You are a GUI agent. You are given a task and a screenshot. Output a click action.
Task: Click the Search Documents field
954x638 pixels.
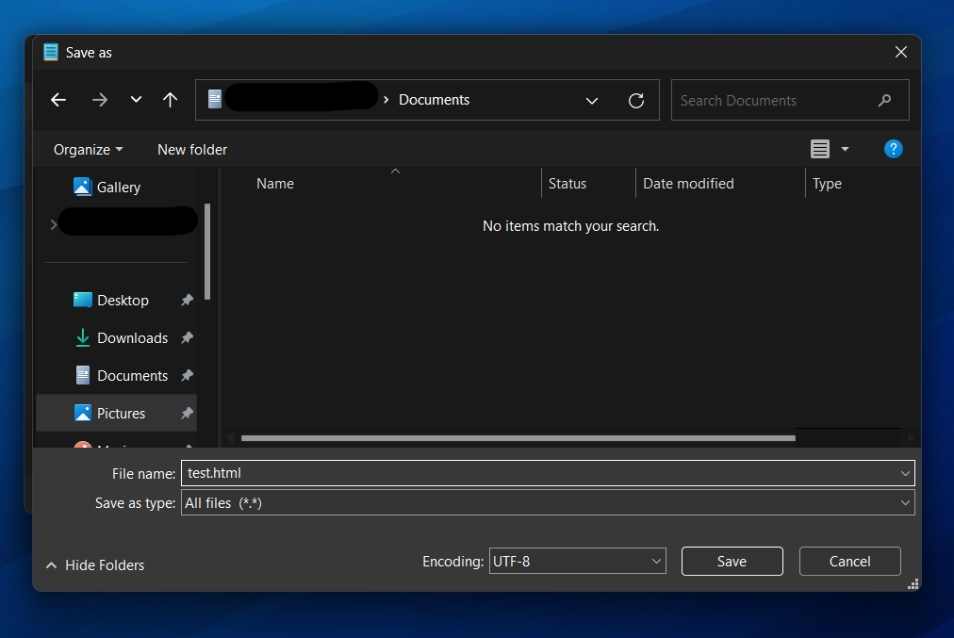(x=790, y=100)
